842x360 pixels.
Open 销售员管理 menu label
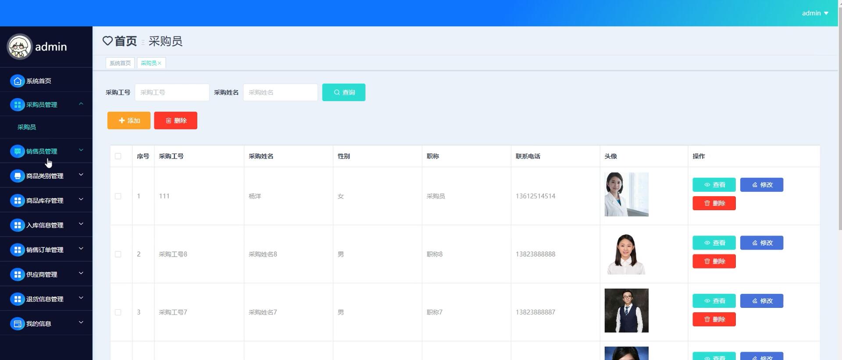[42, 151]
